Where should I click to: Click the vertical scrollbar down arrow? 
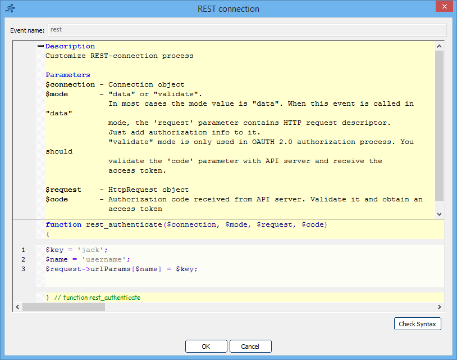(440, 213)
